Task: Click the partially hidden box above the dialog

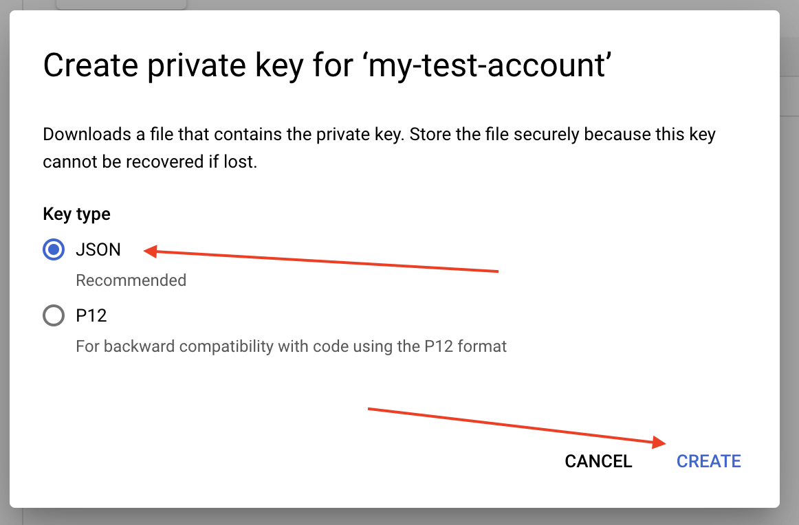Action: pos(121,4)
